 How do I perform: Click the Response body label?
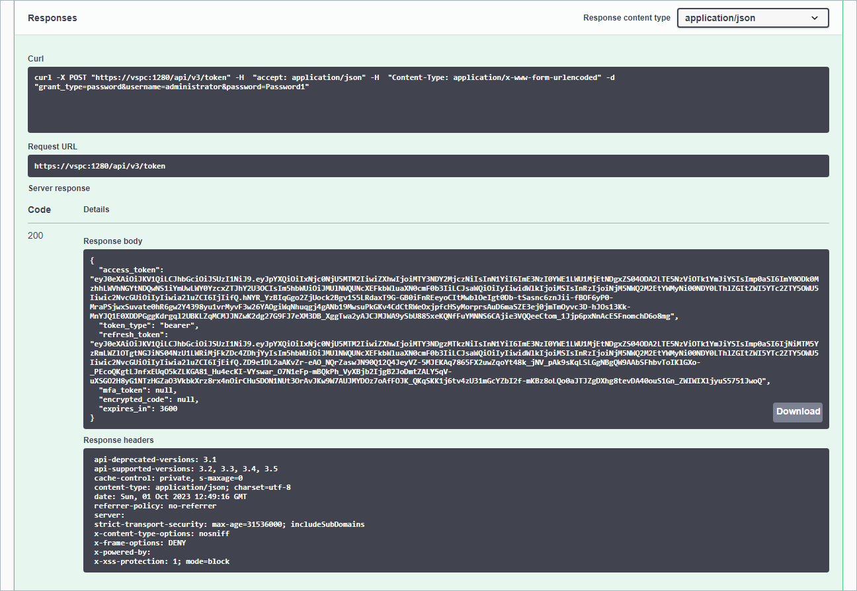pos(112,241)
